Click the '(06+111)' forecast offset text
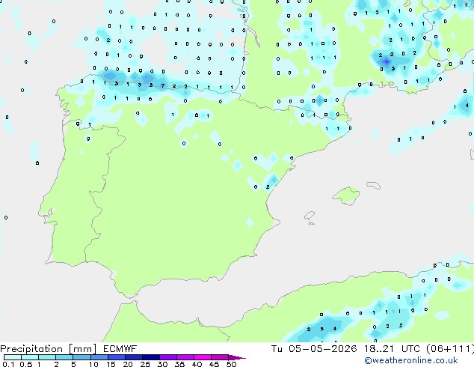474x367 pixels. tap(450, 349)
